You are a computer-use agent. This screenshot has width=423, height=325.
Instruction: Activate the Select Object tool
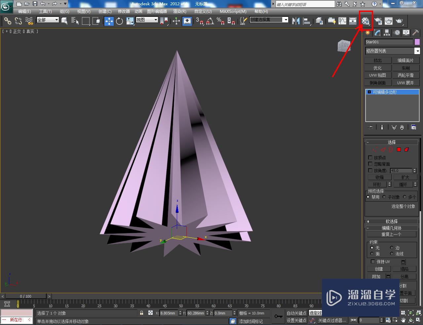[x=64, y=21]
